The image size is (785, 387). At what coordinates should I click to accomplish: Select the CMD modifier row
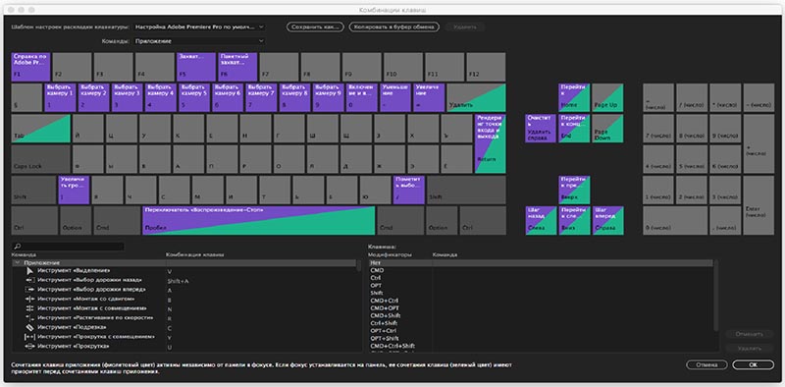click(541, 270)
